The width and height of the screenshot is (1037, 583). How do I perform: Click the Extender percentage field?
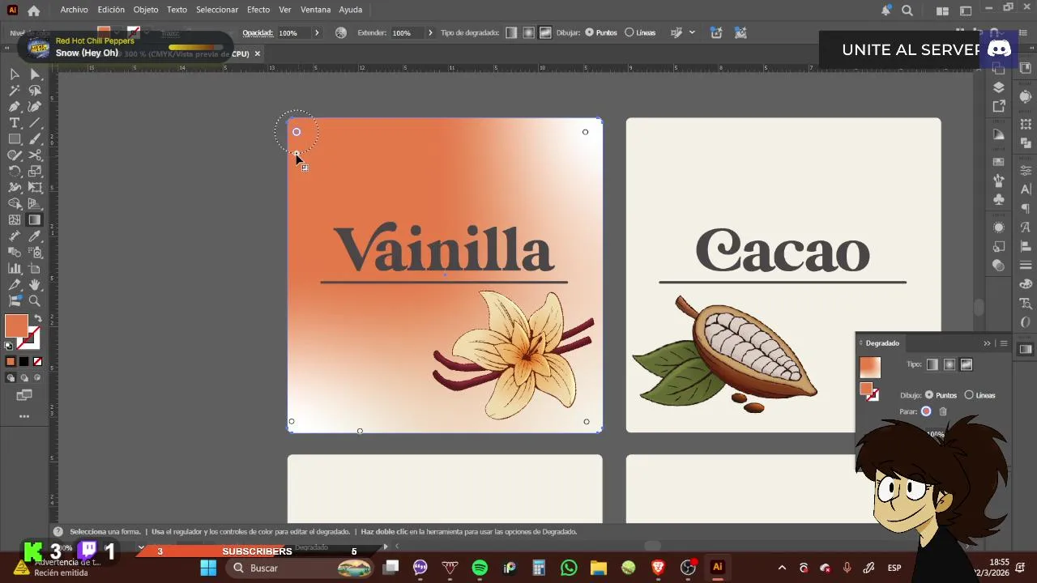pyautogui.click(x=407, y=32)
